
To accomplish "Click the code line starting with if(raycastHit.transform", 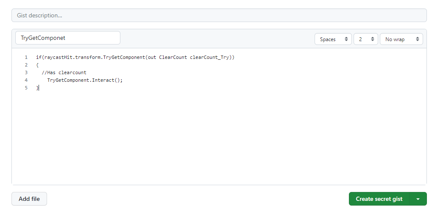I will (x=135, y=57).
